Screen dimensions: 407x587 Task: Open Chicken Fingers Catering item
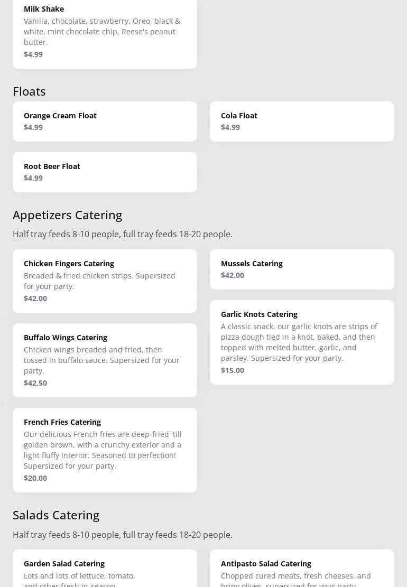pyautogui.click(x=105, y=281)
